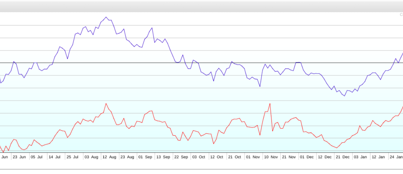Select the 21 Dec axis label
This screenshot has width=403, height=174.
coord(343,157)
